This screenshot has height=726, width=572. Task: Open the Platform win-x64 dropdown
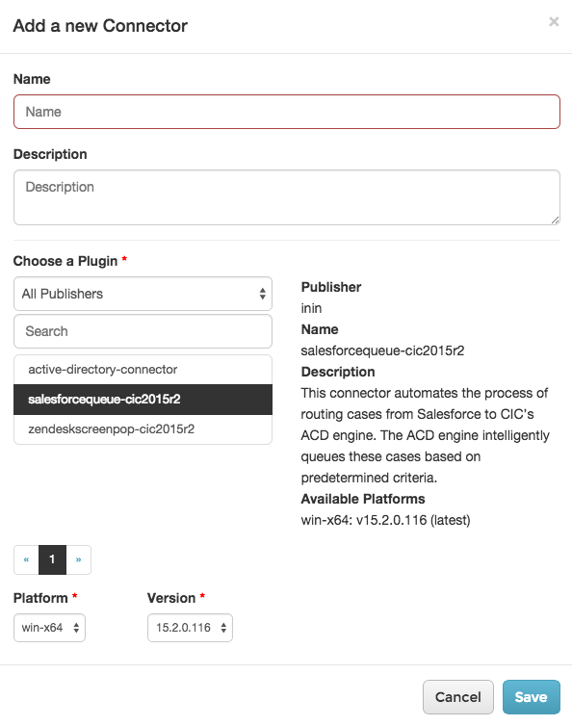pyautogui.click(x=49, y=628)
